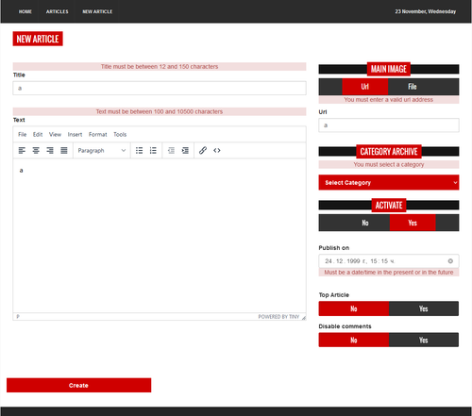Go to Articles in navigation bar
Image resolution: width=472 pixels, height=416 pixels.
tap(58, 11)
